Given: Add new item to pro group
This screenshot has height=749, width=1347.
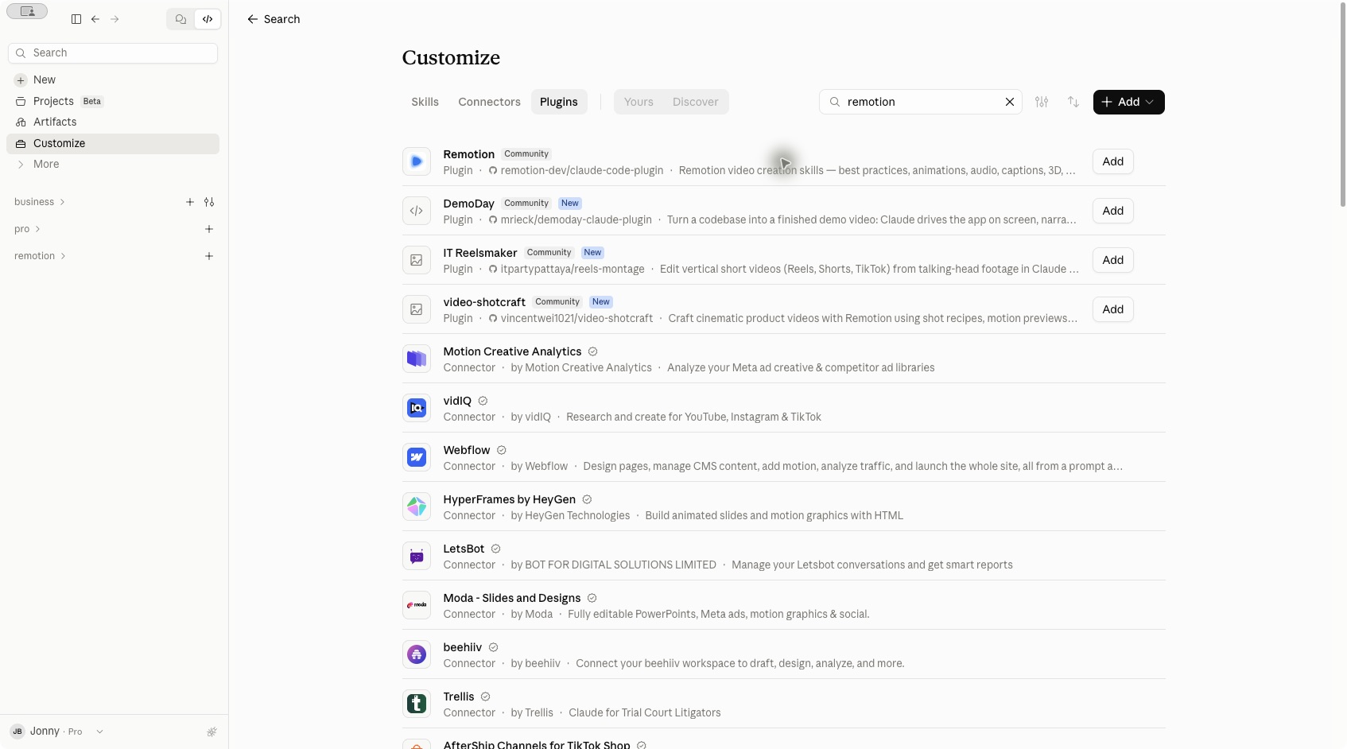Looking at the screenshot, I should click(209, 229).
